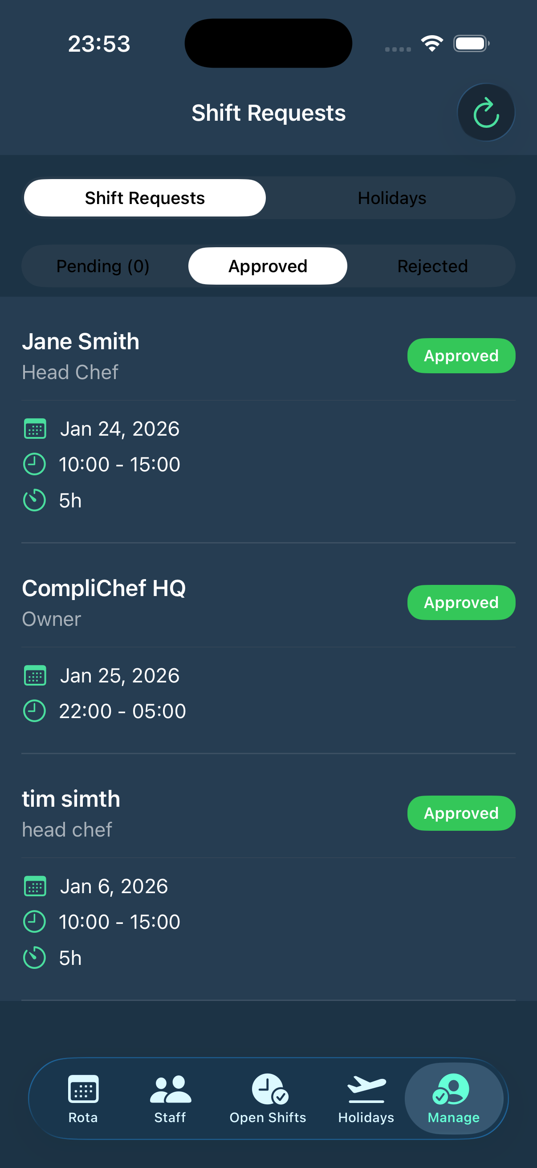Viewport: 537px width, 1168px height.
Task: Tap the calendar icon beside Jan 24, 2026
Action: pos(34,428)
